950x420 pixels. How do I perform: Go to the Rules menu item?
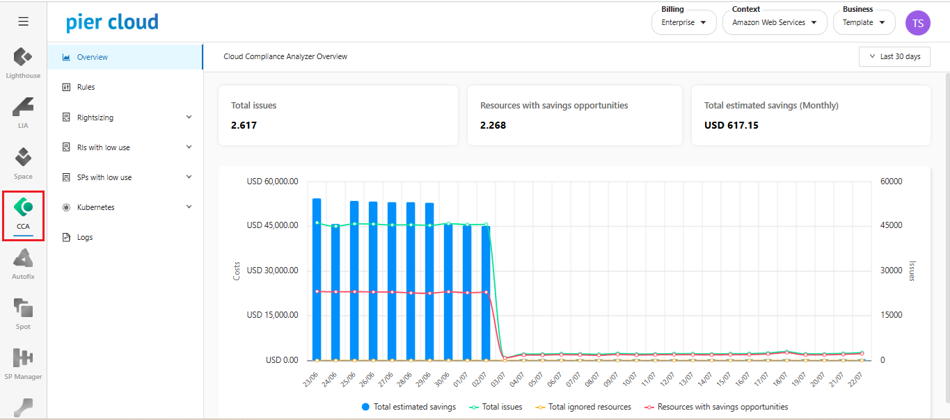click(86, 87)
